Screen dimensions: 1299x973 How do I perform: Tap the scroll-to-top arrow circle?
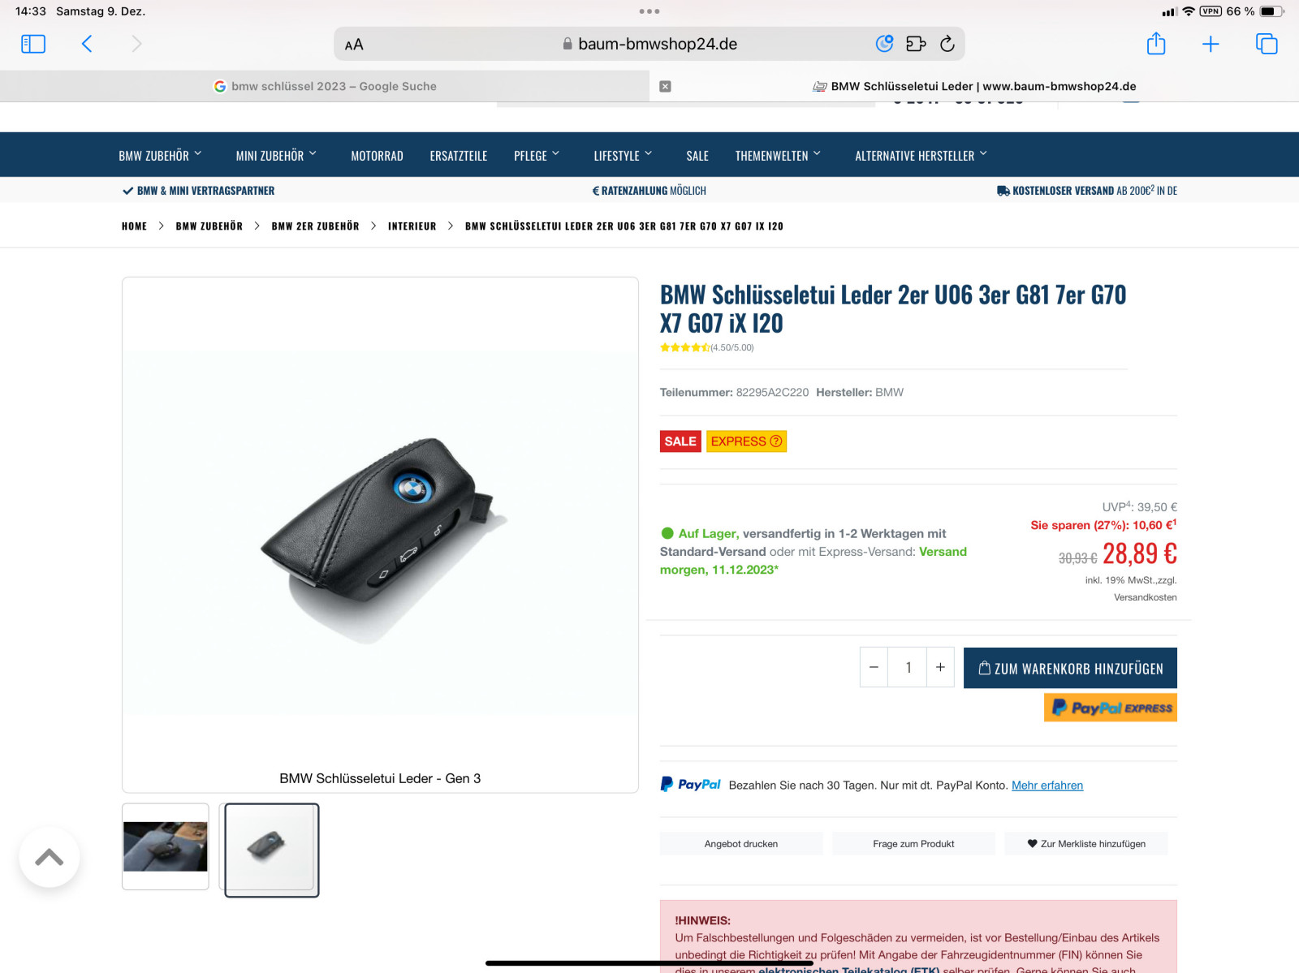pyautogui.click(x=50, y=857)
